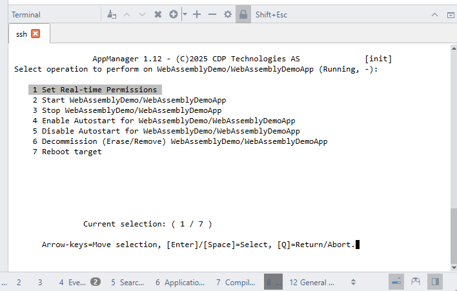Open new terminal shell dropdown arrow

(x=185, y=14)
